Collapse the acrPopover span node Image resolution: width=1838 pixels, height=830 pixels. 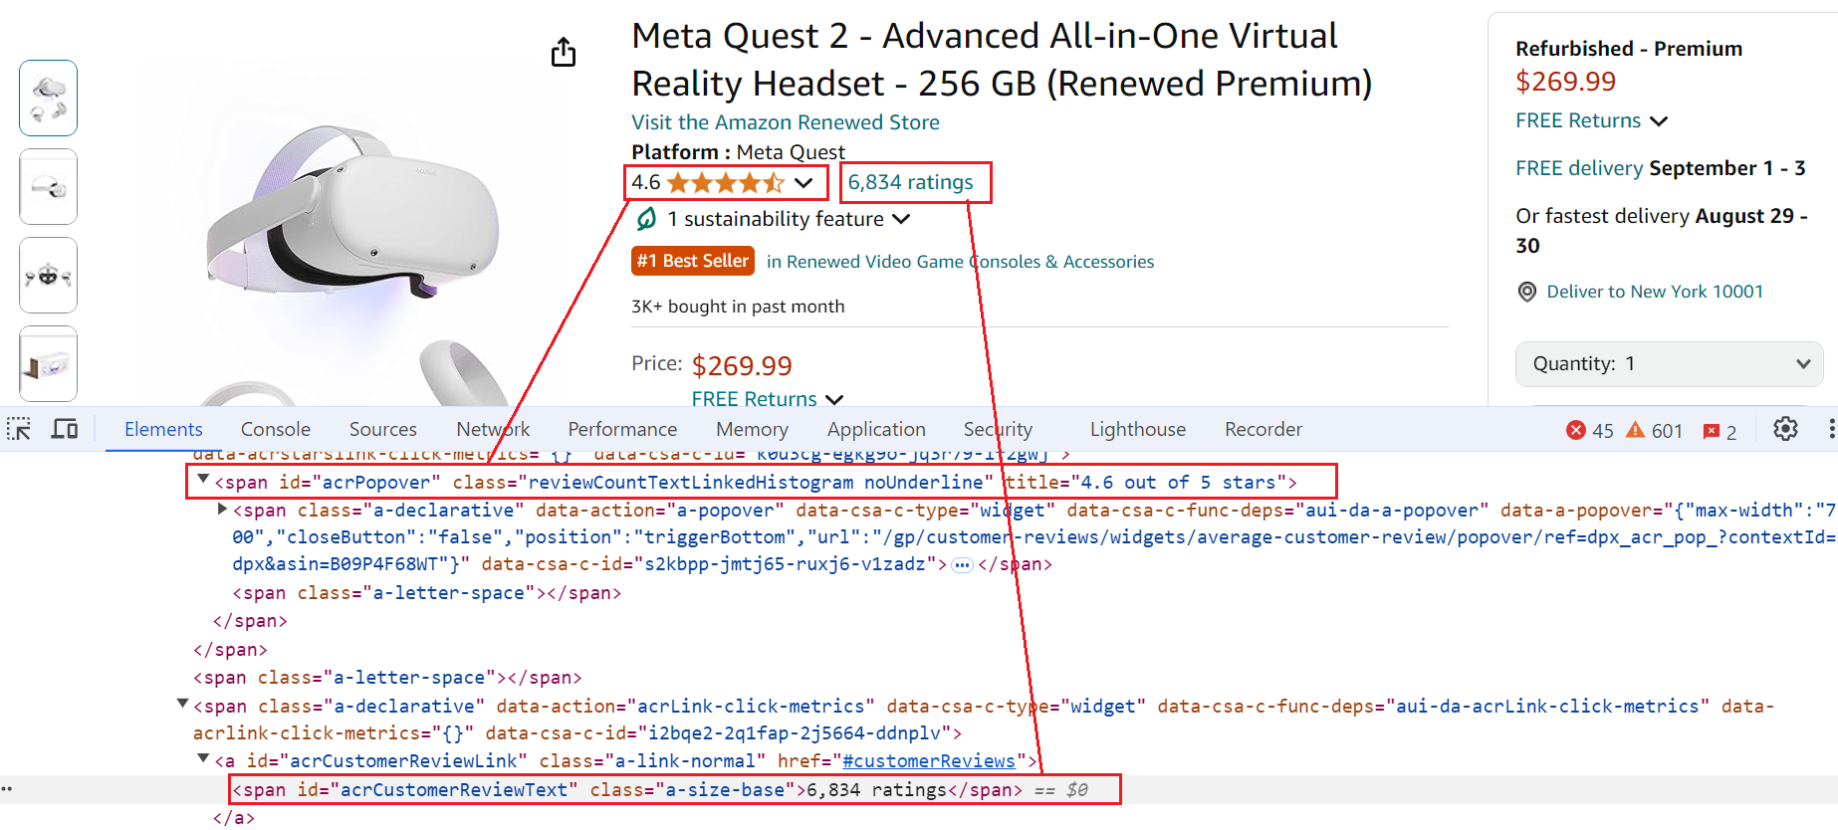tap(203, 480)
